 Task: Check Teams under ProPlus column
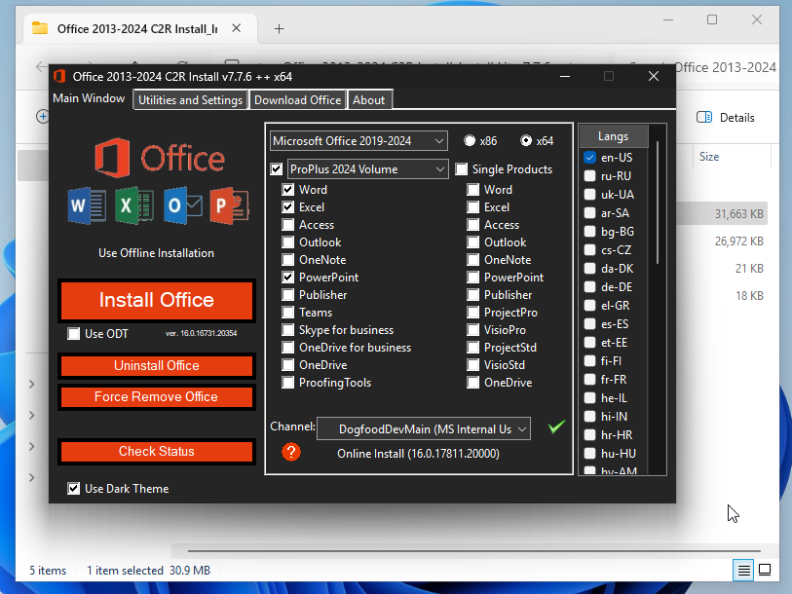point(288,313)
